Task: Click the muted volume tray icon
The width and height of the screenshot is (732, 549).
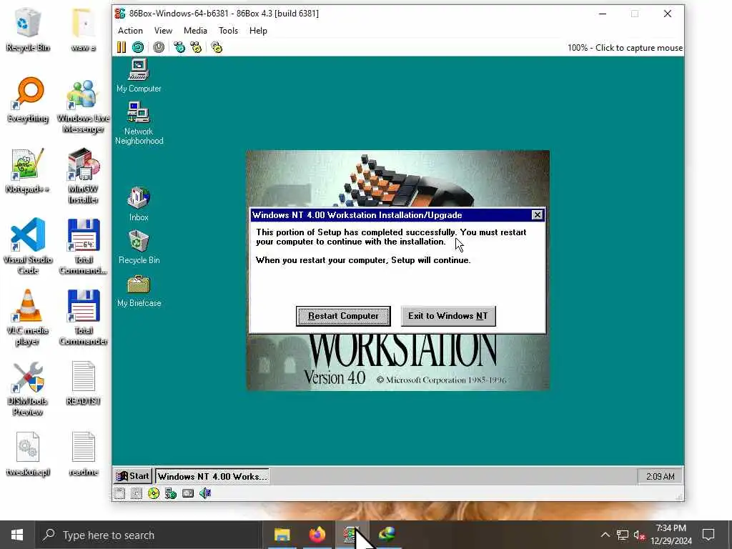Action: click(x=639, y=535)
